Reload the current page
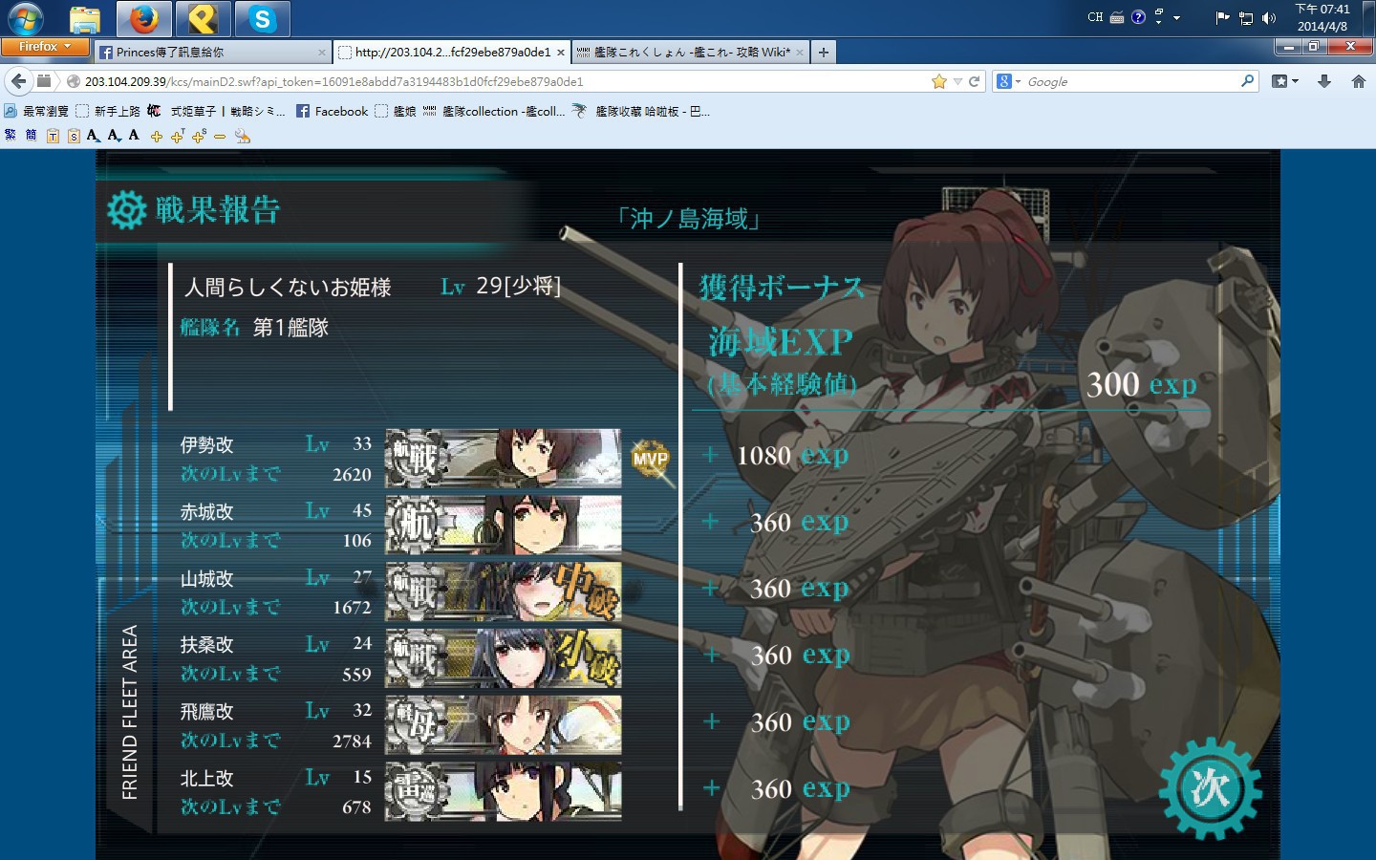 (x=975, y=82)
